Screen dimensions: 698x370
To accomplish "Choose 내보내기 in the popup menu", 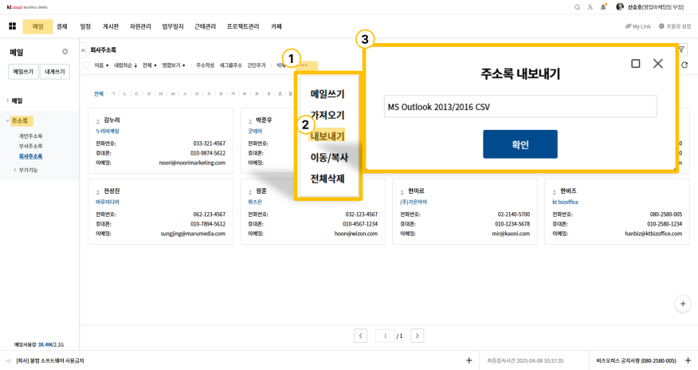I will 327,136.
